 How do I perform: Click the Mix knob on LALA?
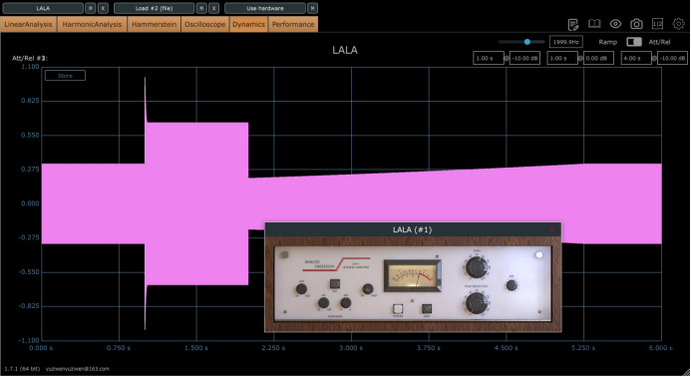512,285
